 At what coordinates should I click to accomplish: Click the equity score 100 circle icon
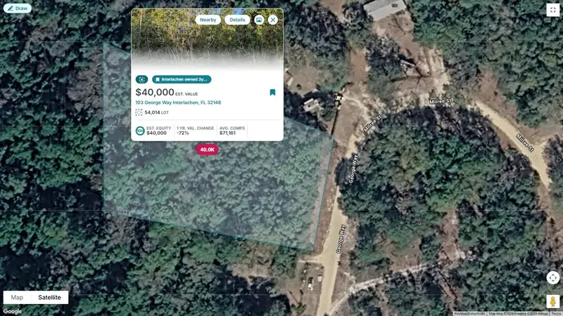click(140, 131)
